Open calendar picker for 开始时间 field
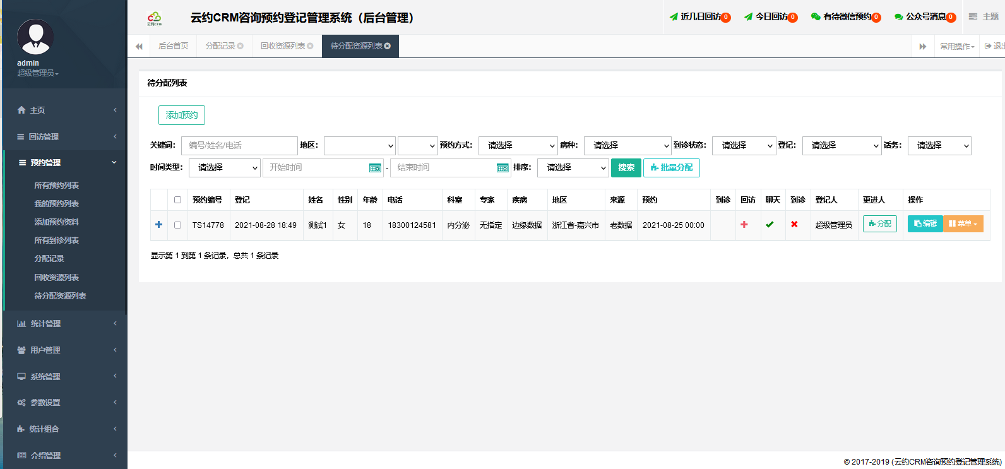The height and width of the screenshot is (469, 1005). 375,168
